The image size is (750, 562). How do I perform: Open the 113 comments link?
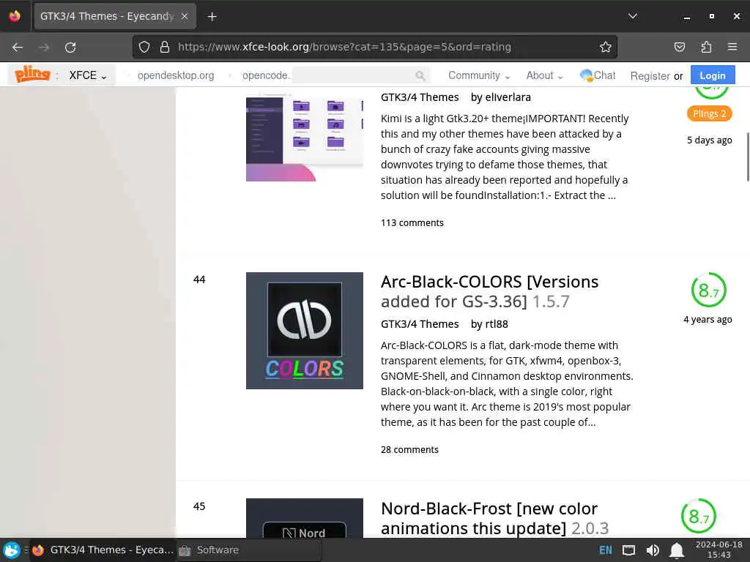[x=412, y=222]
